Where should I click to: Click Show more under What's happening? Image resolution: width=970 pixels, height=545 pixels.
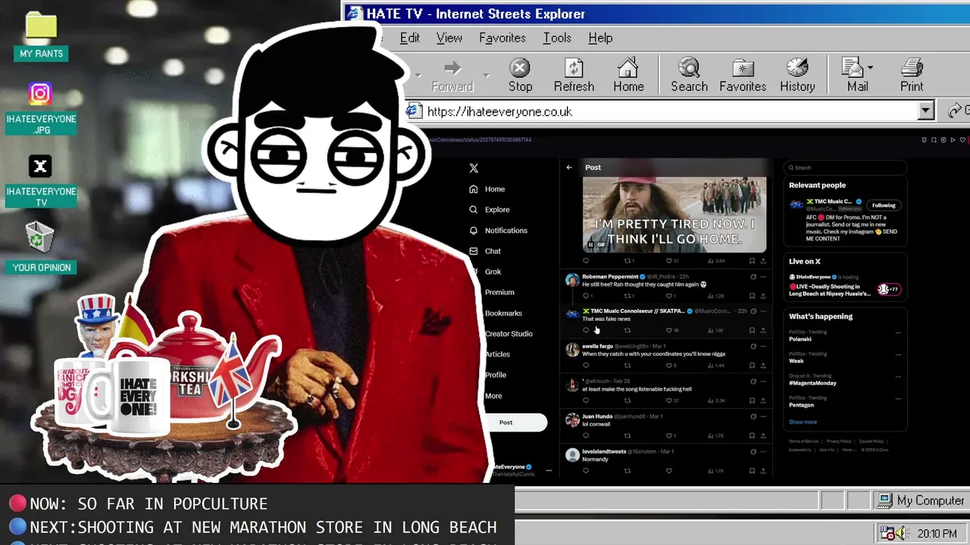point(803,422)
